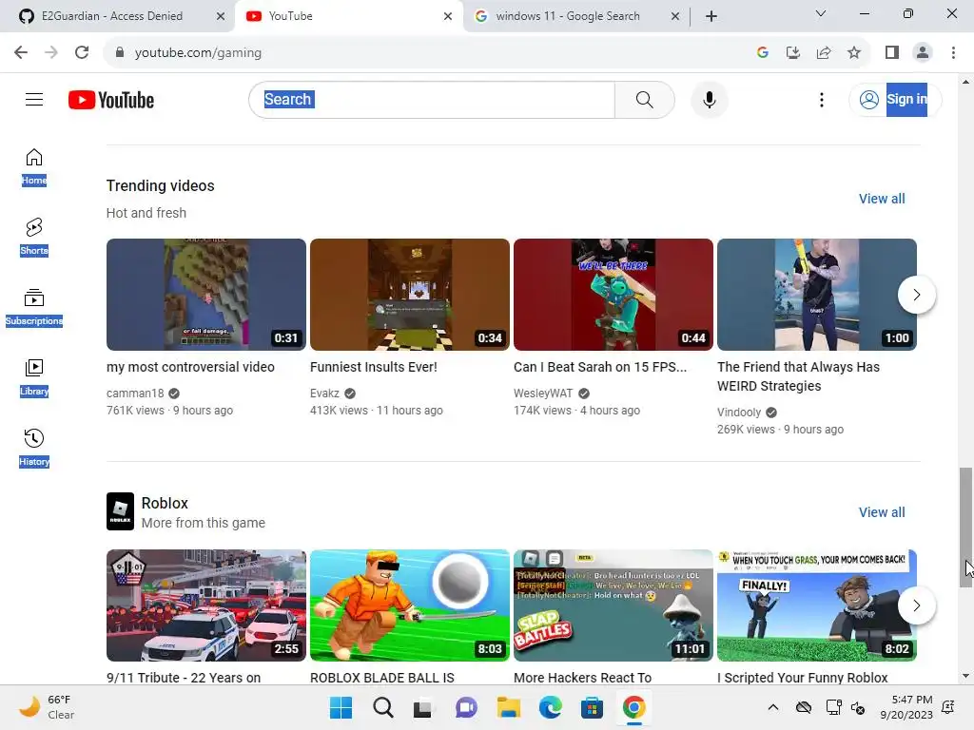Open the Windows Start menu

click(x=341, y=707)
